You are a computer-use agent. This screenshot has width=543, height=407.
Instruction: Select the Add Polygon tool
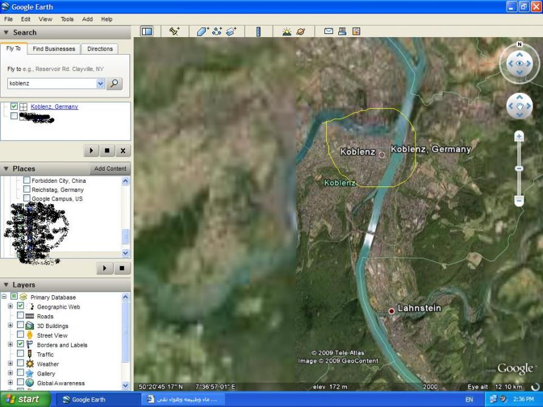pos(203,32)
